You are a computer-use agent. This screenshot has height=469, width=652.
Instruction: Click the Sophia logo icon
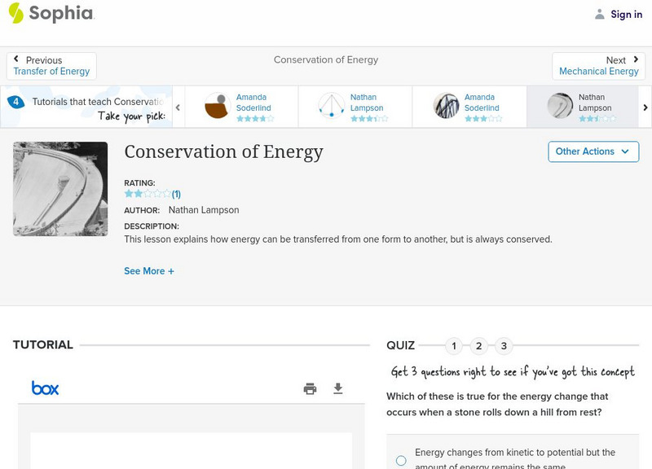(15, 13)
